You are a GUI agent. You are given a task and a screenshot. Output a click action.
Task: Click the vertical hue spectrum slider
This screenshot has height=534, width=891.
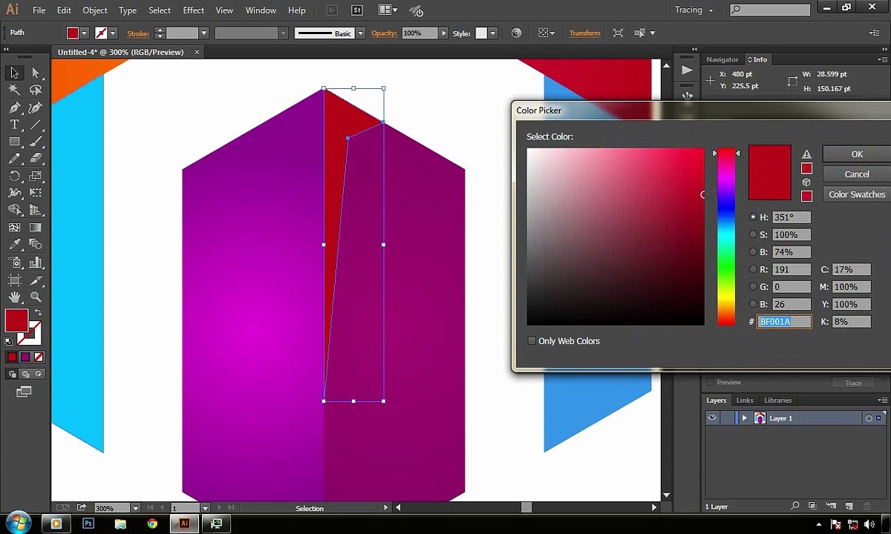click(725, 237)
